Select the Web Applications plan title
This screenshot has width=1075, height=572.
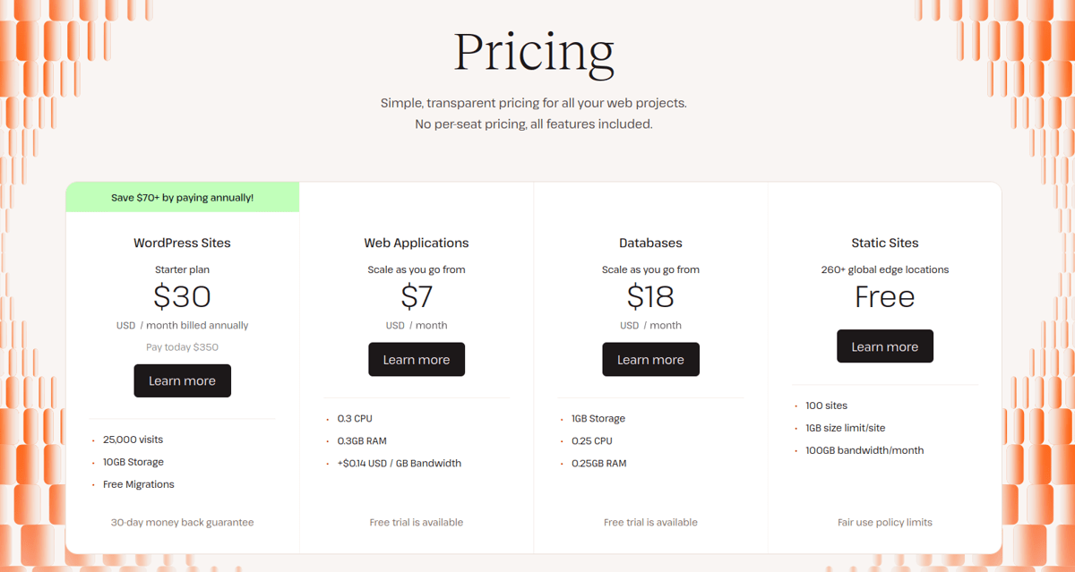pos(417,243)
